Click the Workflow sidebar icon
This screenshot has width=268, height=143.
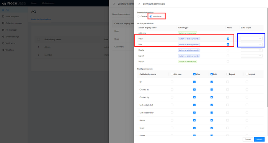click(x=3, y=50)
